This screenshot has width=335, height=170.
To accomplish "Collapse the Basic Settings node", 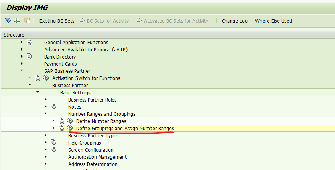I will pyautogui.click(x=37, y=92).
